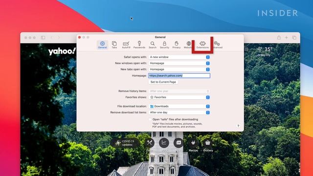The image size is (313, 176).
Task: Open the Websites preferences pane
Action: [x=188, y=44]
